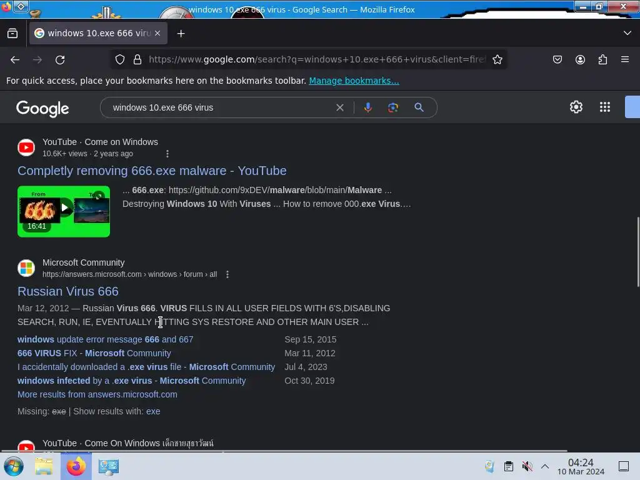The height and width of the screenshot is (480, 640).
Task: Expand hidden system tray icons
Action: tap(545, 466)
